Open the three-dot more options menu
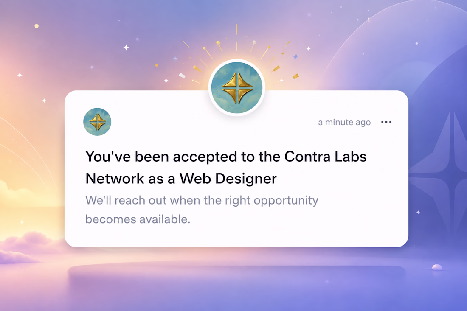The width and height of the screenshot is (467, 311). pos(386,122)
